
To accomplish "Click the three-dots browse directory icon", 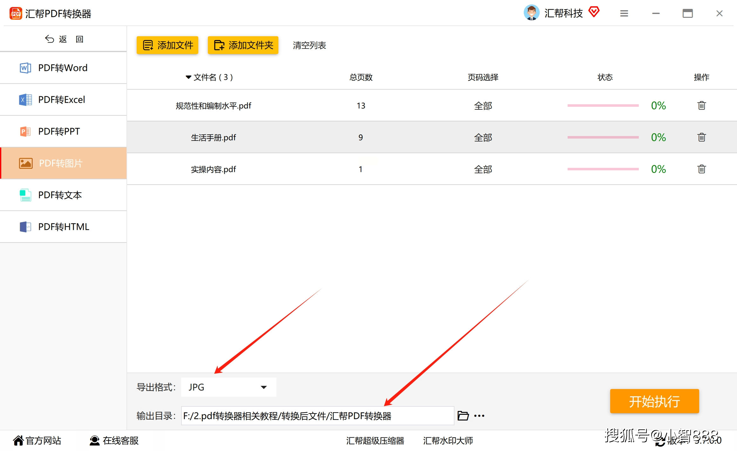I will coord(479,416).
